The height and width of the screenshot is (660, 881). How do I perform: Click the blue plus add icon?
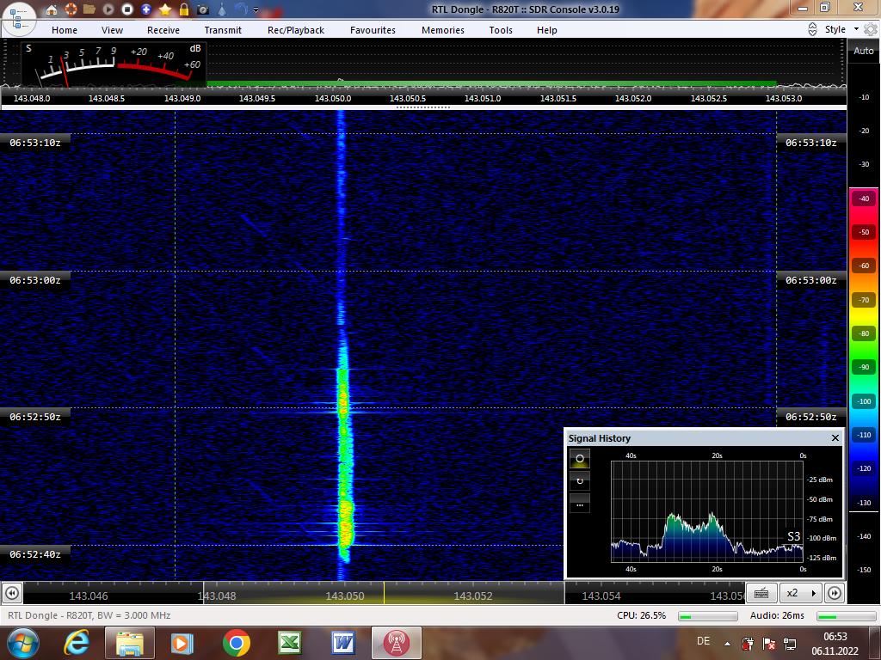pos(146,9)
